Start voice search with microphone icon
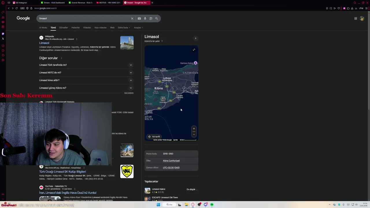This screenshot has height=208, width=370. point(145,18)
